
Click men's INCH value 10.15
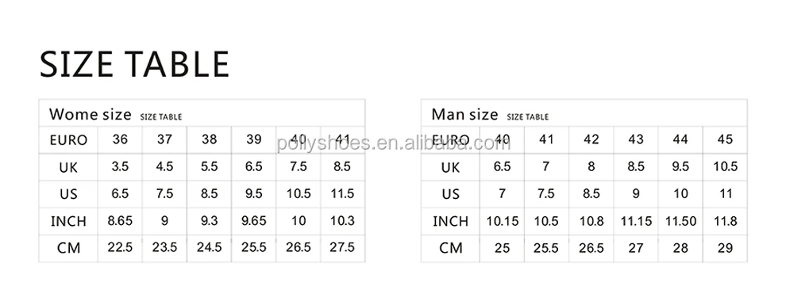tap(503, 220)
